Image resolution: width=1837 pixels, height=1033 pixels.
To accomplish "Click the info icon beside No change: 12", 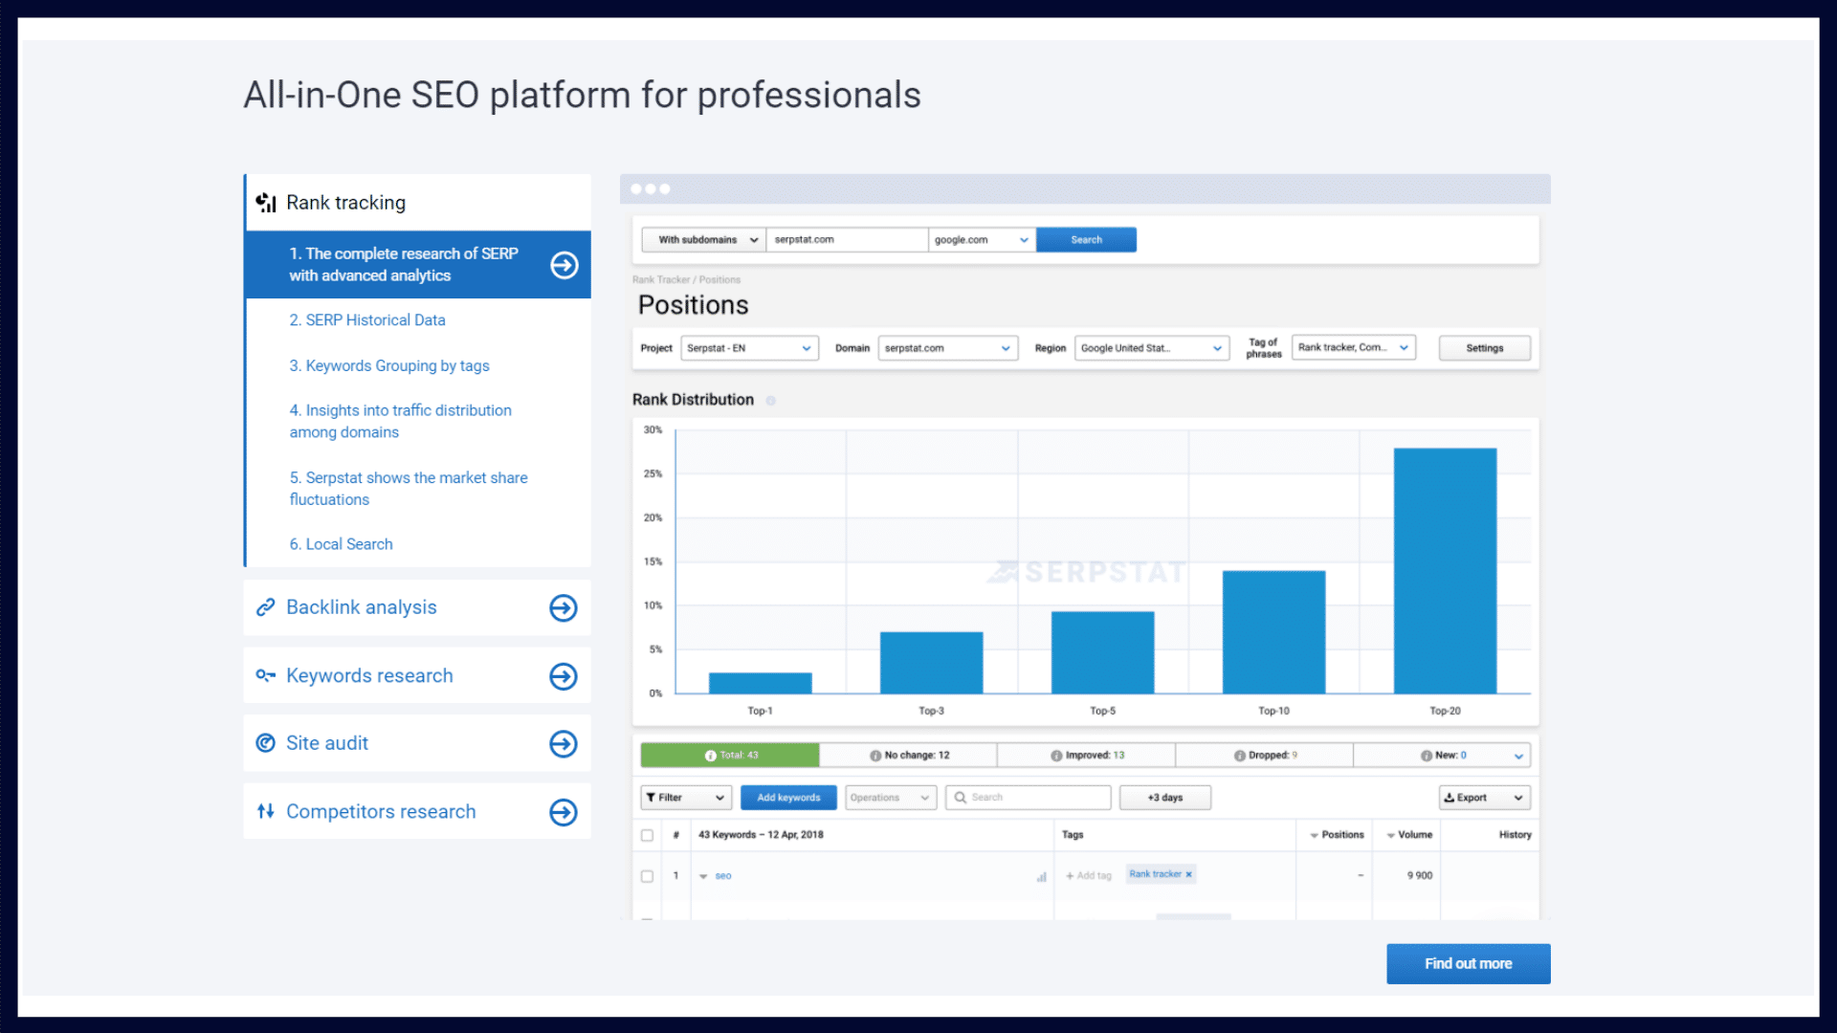I will coord(875,756).
